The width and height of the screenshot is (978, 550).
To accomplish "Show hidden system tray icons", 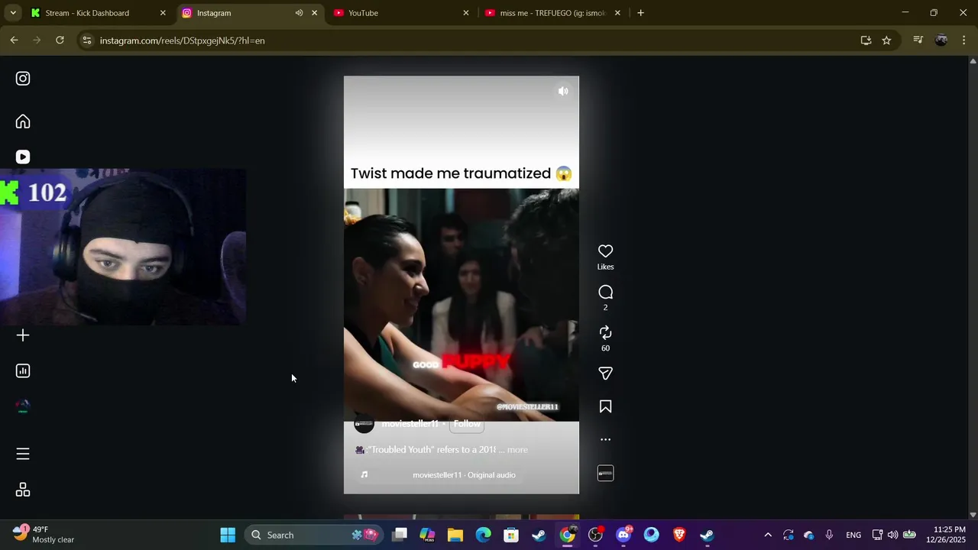I will [x=768, y=535].
